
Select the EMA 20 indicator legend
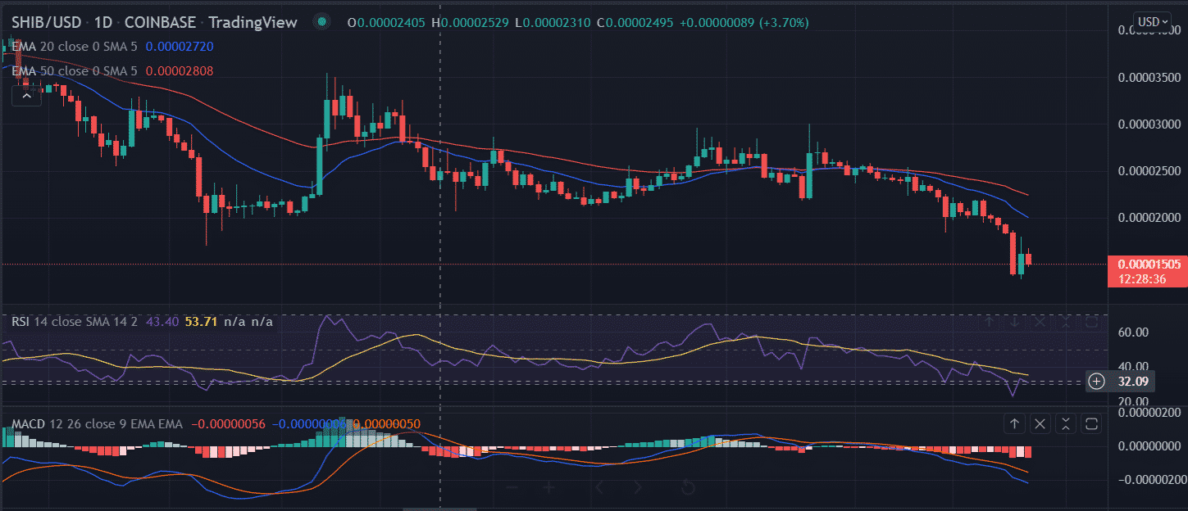(74, 47)
